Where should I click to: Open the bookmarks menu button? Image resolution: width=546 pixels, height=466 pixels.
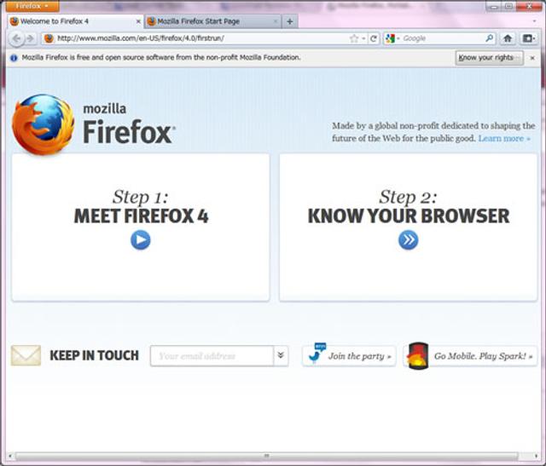click(x=528, y=38)
